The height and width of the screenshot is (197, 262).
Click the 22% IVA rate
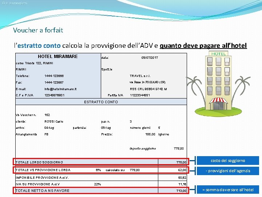pos(98,184)
